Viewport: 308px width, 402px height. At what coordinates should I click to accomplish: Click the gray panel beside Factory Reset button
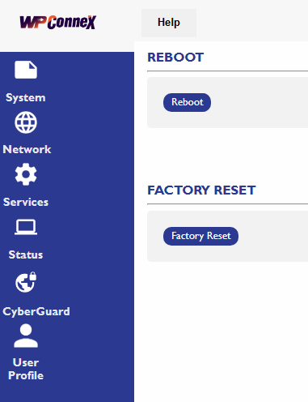point(272,236)
